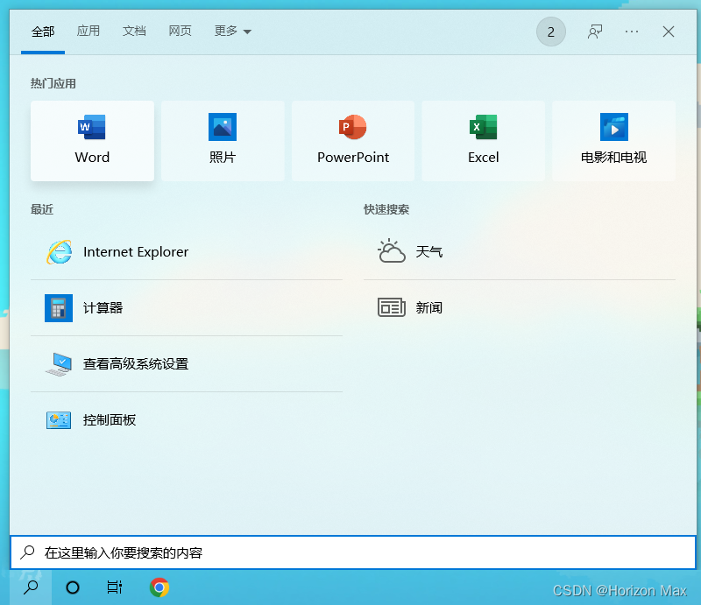
Task: Open 计算器 (Calculator) from recent list
Action: point(187,308)
